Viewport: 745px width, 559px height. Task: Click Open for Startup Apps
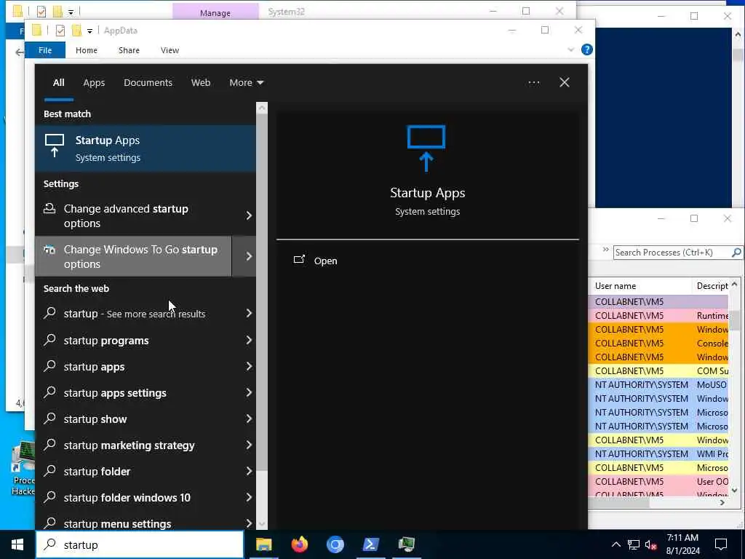(x=325, y=261)
